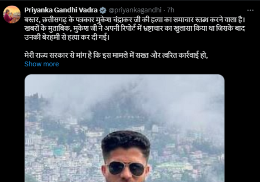Open the post via the 7h timestamp
Image resolution: width=260 pixels, height=182 pixels.
click(170, 10)
